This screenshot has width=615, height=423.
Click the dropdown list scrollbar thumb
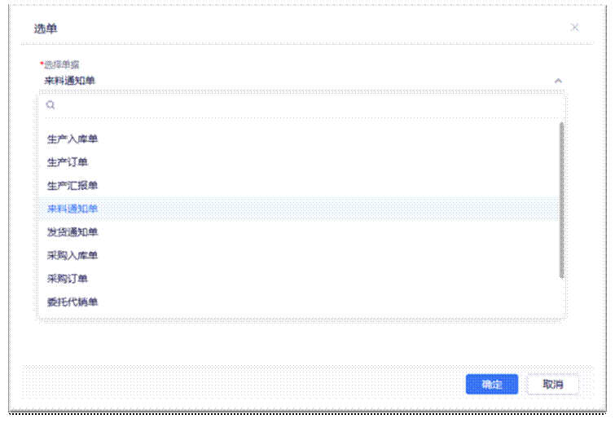pos(561,200)
